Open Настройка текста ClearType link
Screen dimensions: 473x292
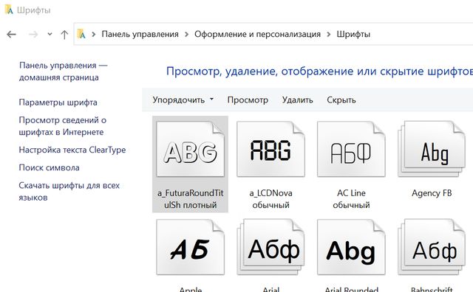click(x=72, y=150)
